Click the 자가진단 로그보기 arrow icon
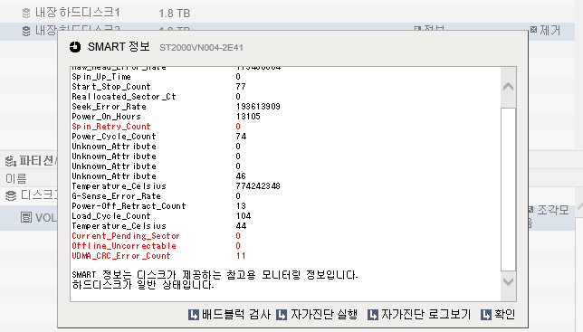 pos(373,315)
